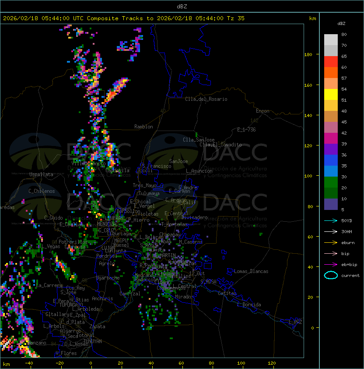Click the white 30HM arrow in legend

(331, 232)
